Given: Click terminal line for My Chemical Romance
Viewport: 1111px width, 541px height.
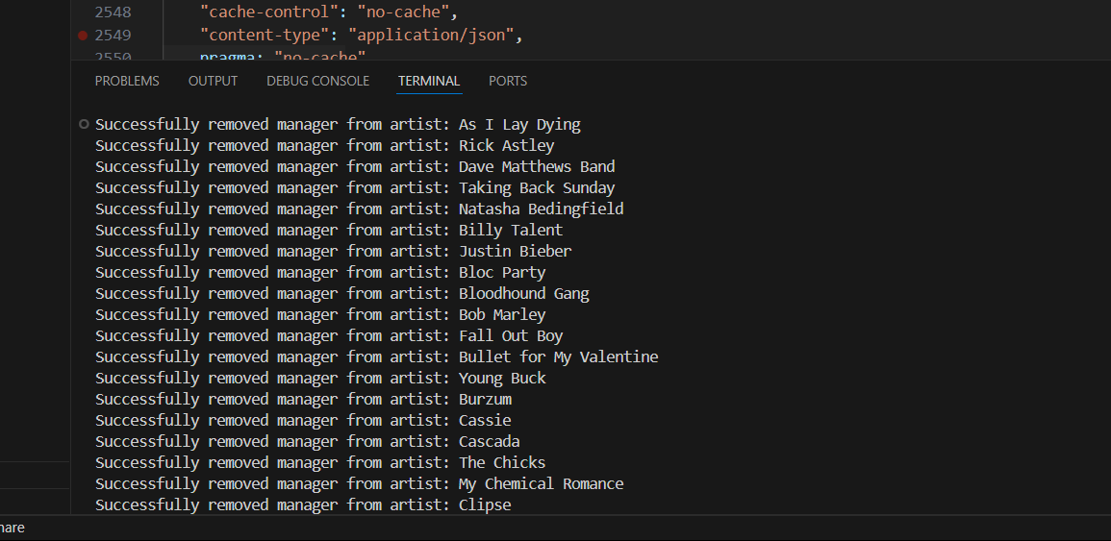Looking at the screenshot, I should pos(359,484).
